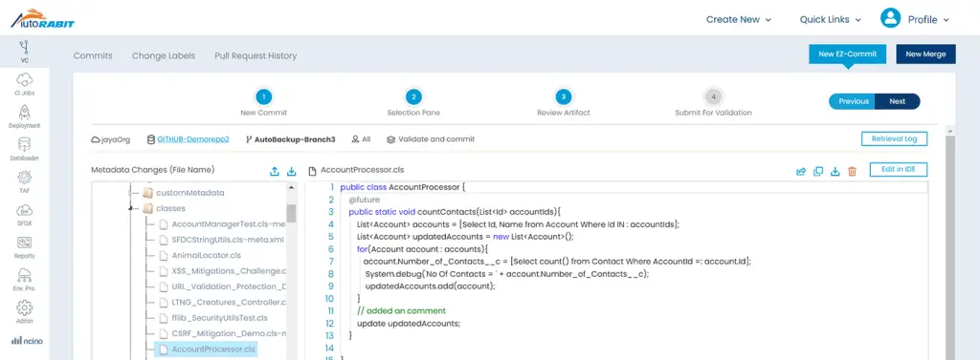Click the upload icon beside Metadata Changes
Image resolution: width=980 pixels, height=360 pixels.
click(x=274, y=172)
